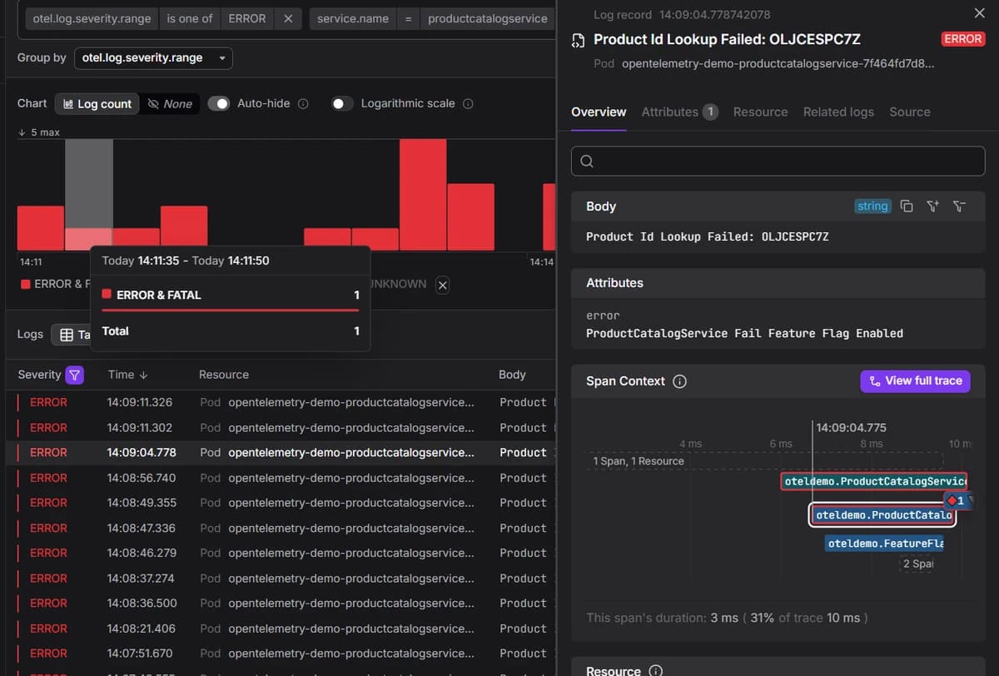The image size is (999, 676).
Task: Open log row at 14:07:51.670
Action: [281, 654]
